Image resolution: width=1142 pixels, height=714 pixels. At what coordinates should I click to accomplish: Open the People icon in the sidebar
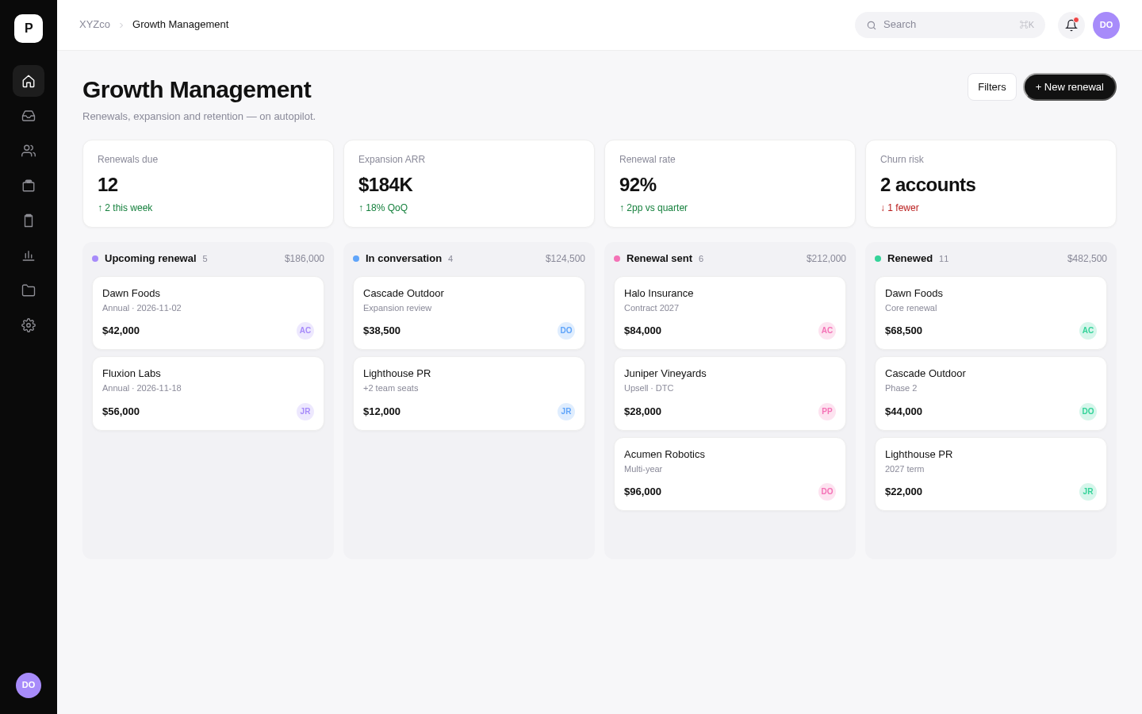click(29, 151)
